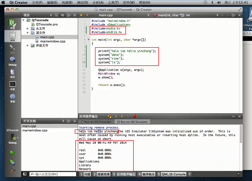252x181 pixels.
Task: Stop the running program red button
Action: pyautogui.click(x=134, y=116)
